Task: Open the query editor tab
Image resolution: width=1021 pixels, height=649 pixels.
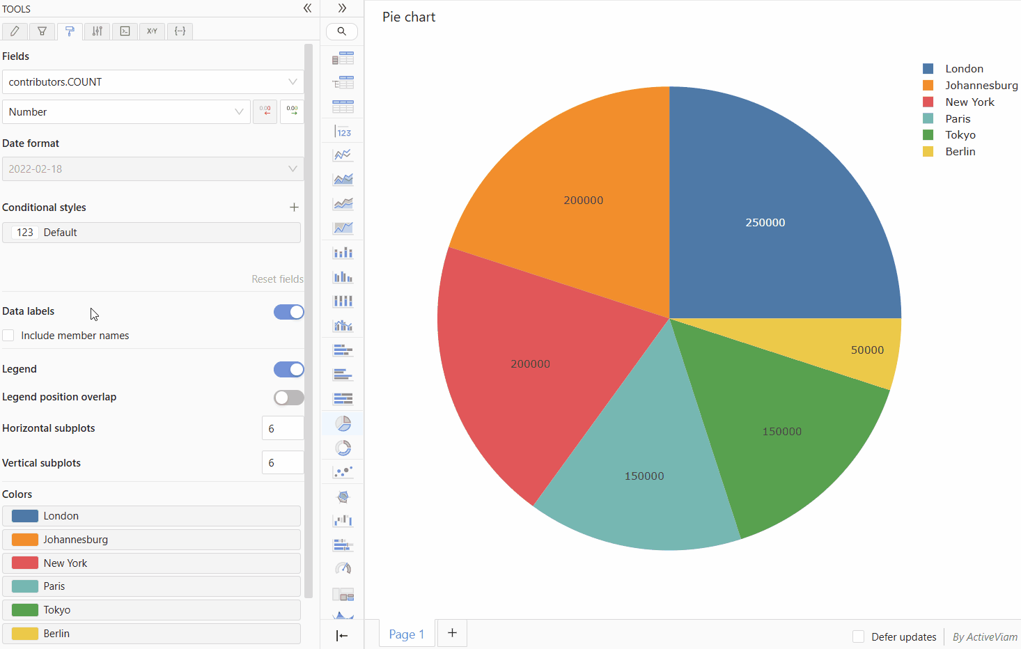Action: point(125,31)
